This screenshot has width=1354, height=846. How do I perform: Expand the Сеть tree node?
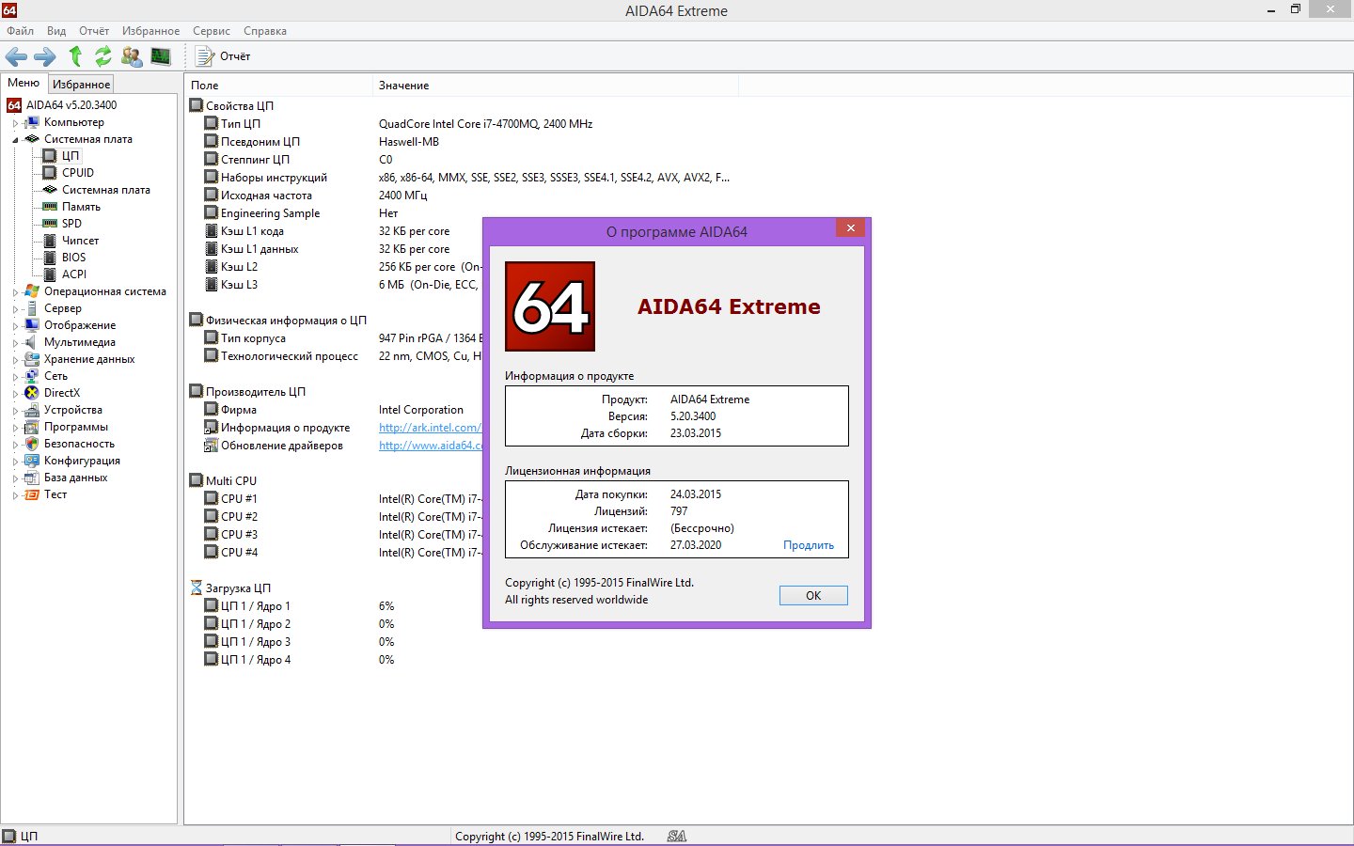coord(15,377)
